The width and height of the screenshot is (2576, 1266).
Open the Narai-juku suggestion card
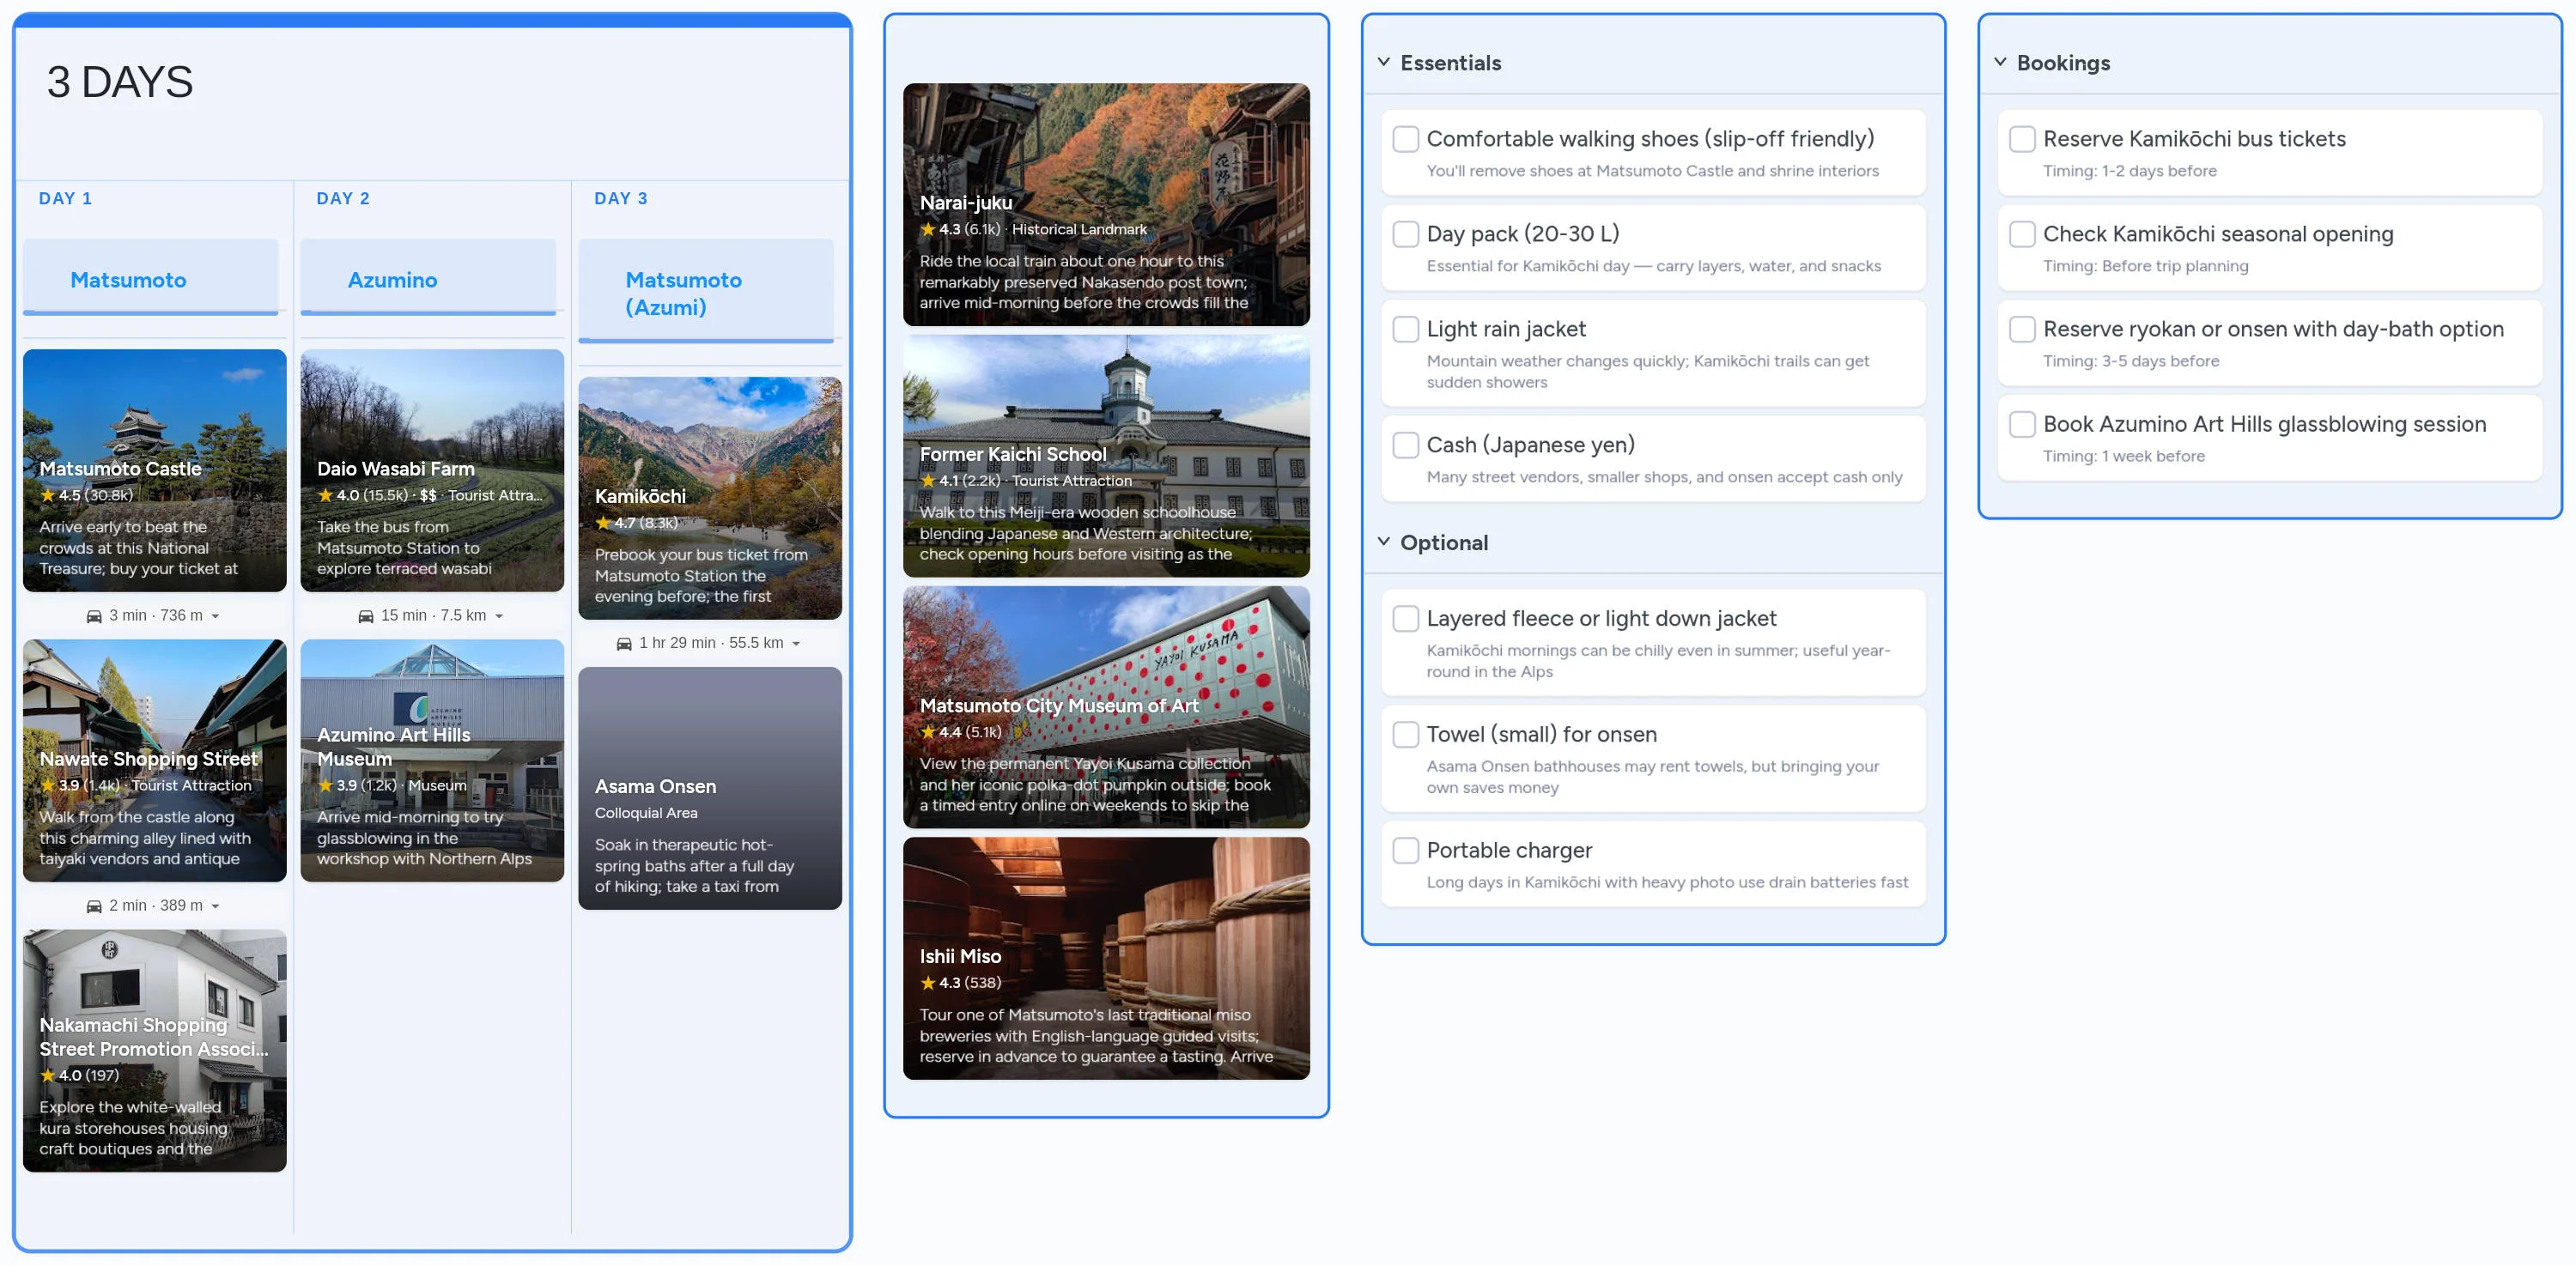(x=1106, y=205)
